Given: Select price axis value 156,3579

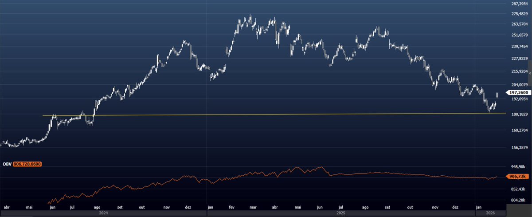Looking at the screenshot, I should pos(520,148).
